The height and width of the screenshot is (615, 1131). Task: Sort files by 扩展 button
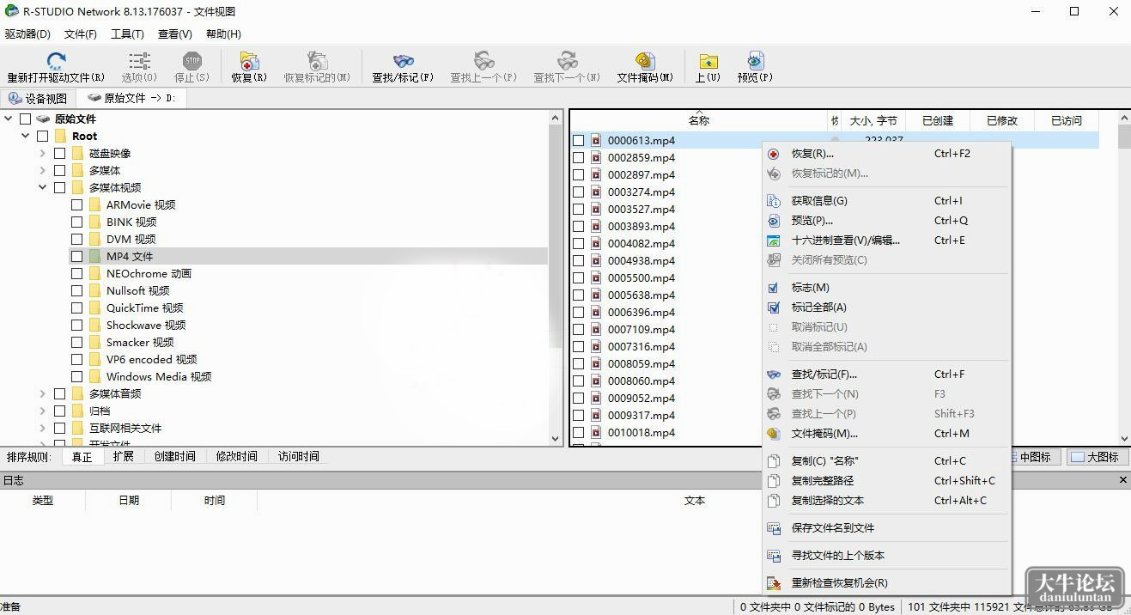pos(123,456)
